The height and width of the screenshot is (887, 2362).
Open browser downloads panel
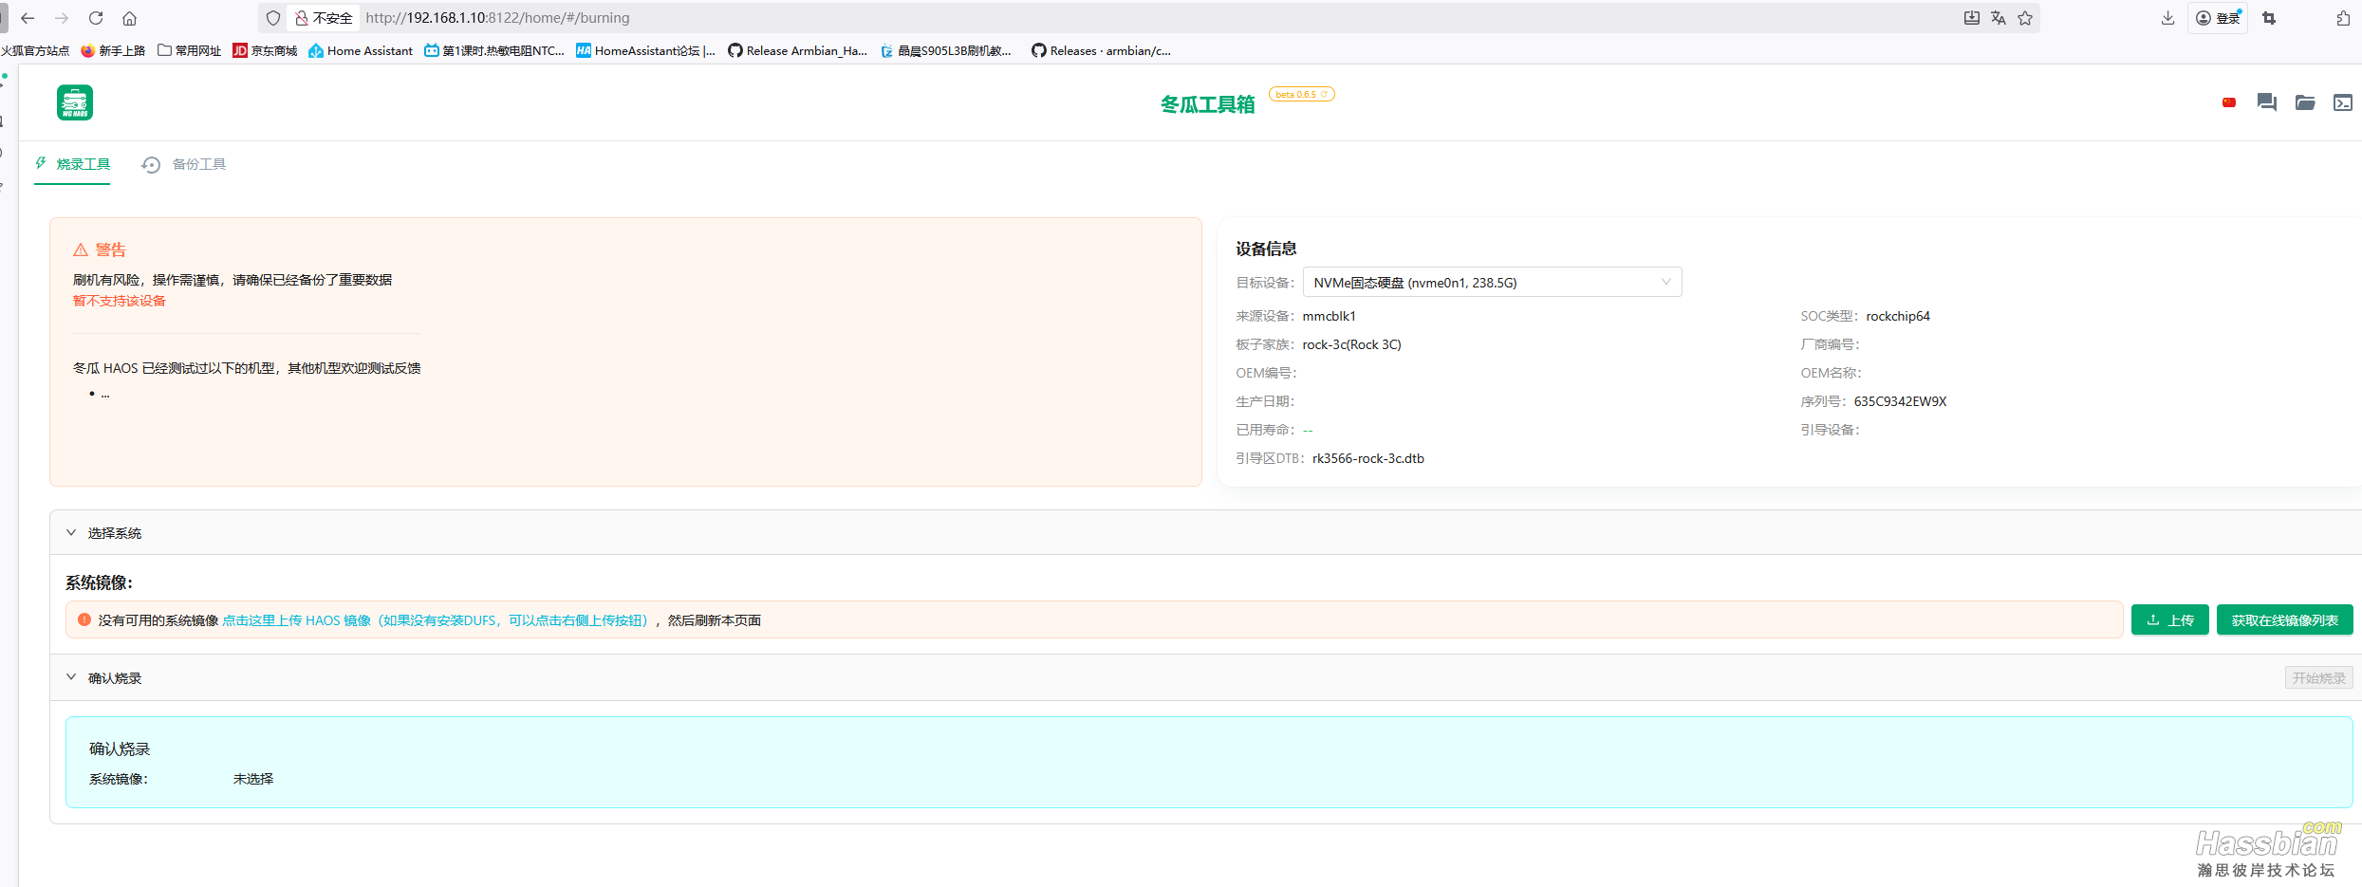(x=2167, y=18)
